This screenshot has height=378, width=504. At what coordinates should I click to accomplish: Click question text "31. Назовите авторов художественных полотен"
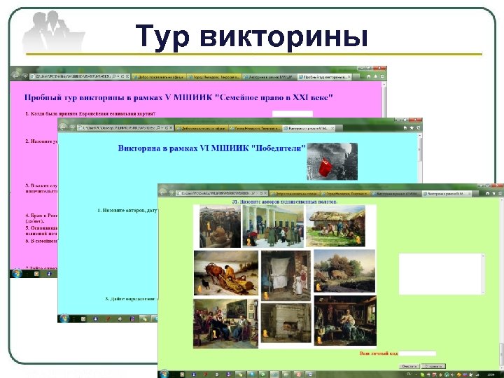285,202
